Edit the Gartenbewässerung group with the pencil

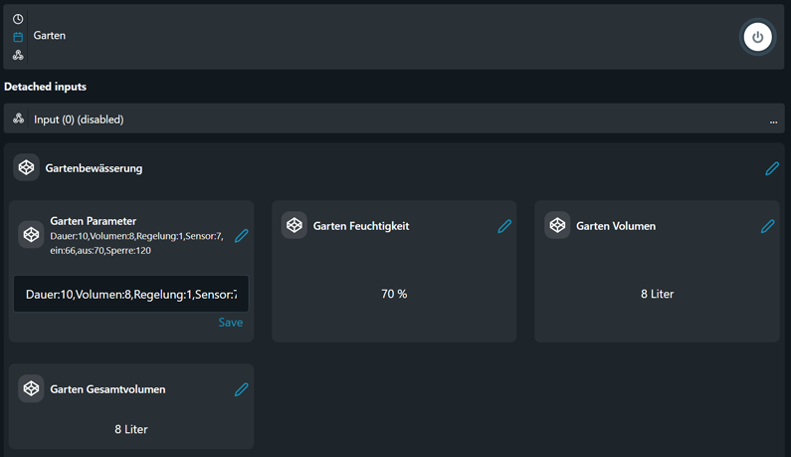coord(772,168)
